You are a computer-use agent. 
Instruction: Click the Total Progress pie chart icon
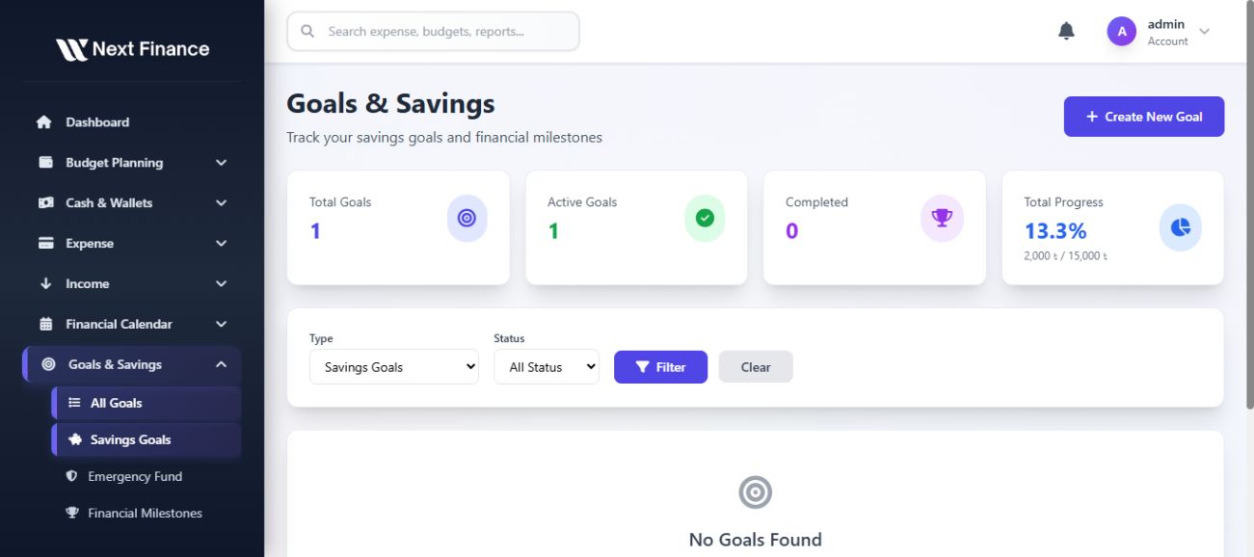coord(1180,227)
